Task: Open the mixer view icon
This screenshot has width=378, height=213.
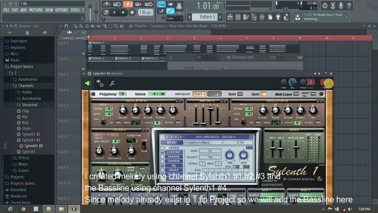Action: (262, 17)
